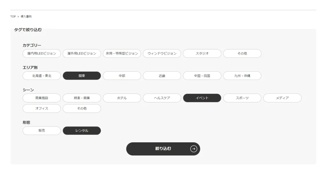Enable the ウィンドウビジョン filter tag

pyautogui.click(x=162, y=54)
